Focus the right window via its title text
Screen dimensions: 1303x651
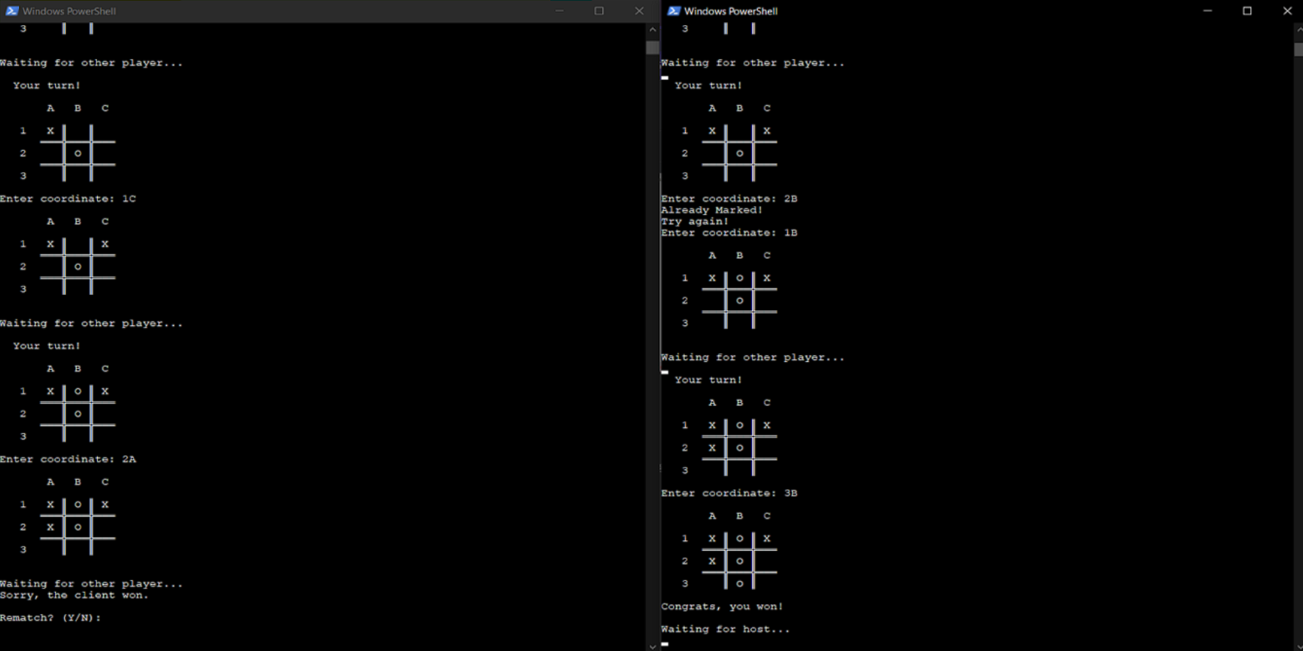point(731,11)
